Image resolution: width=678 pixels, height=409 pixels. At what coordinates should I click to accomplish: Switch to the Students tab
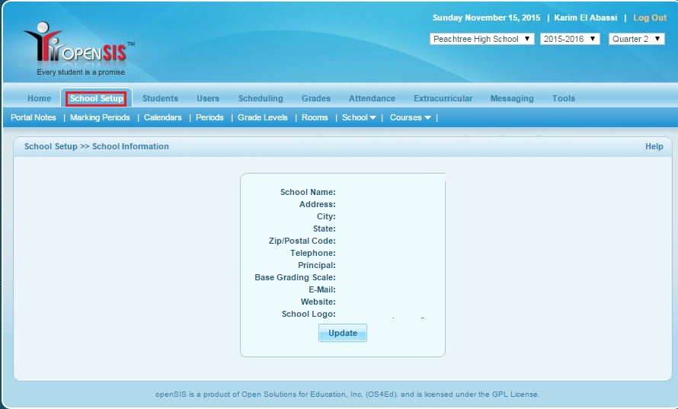160,98
